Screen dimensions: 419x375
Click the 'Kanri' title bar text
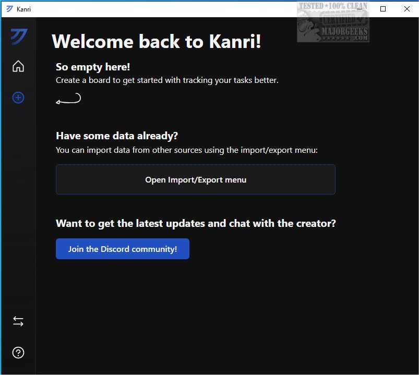click(x=23, y=9)
